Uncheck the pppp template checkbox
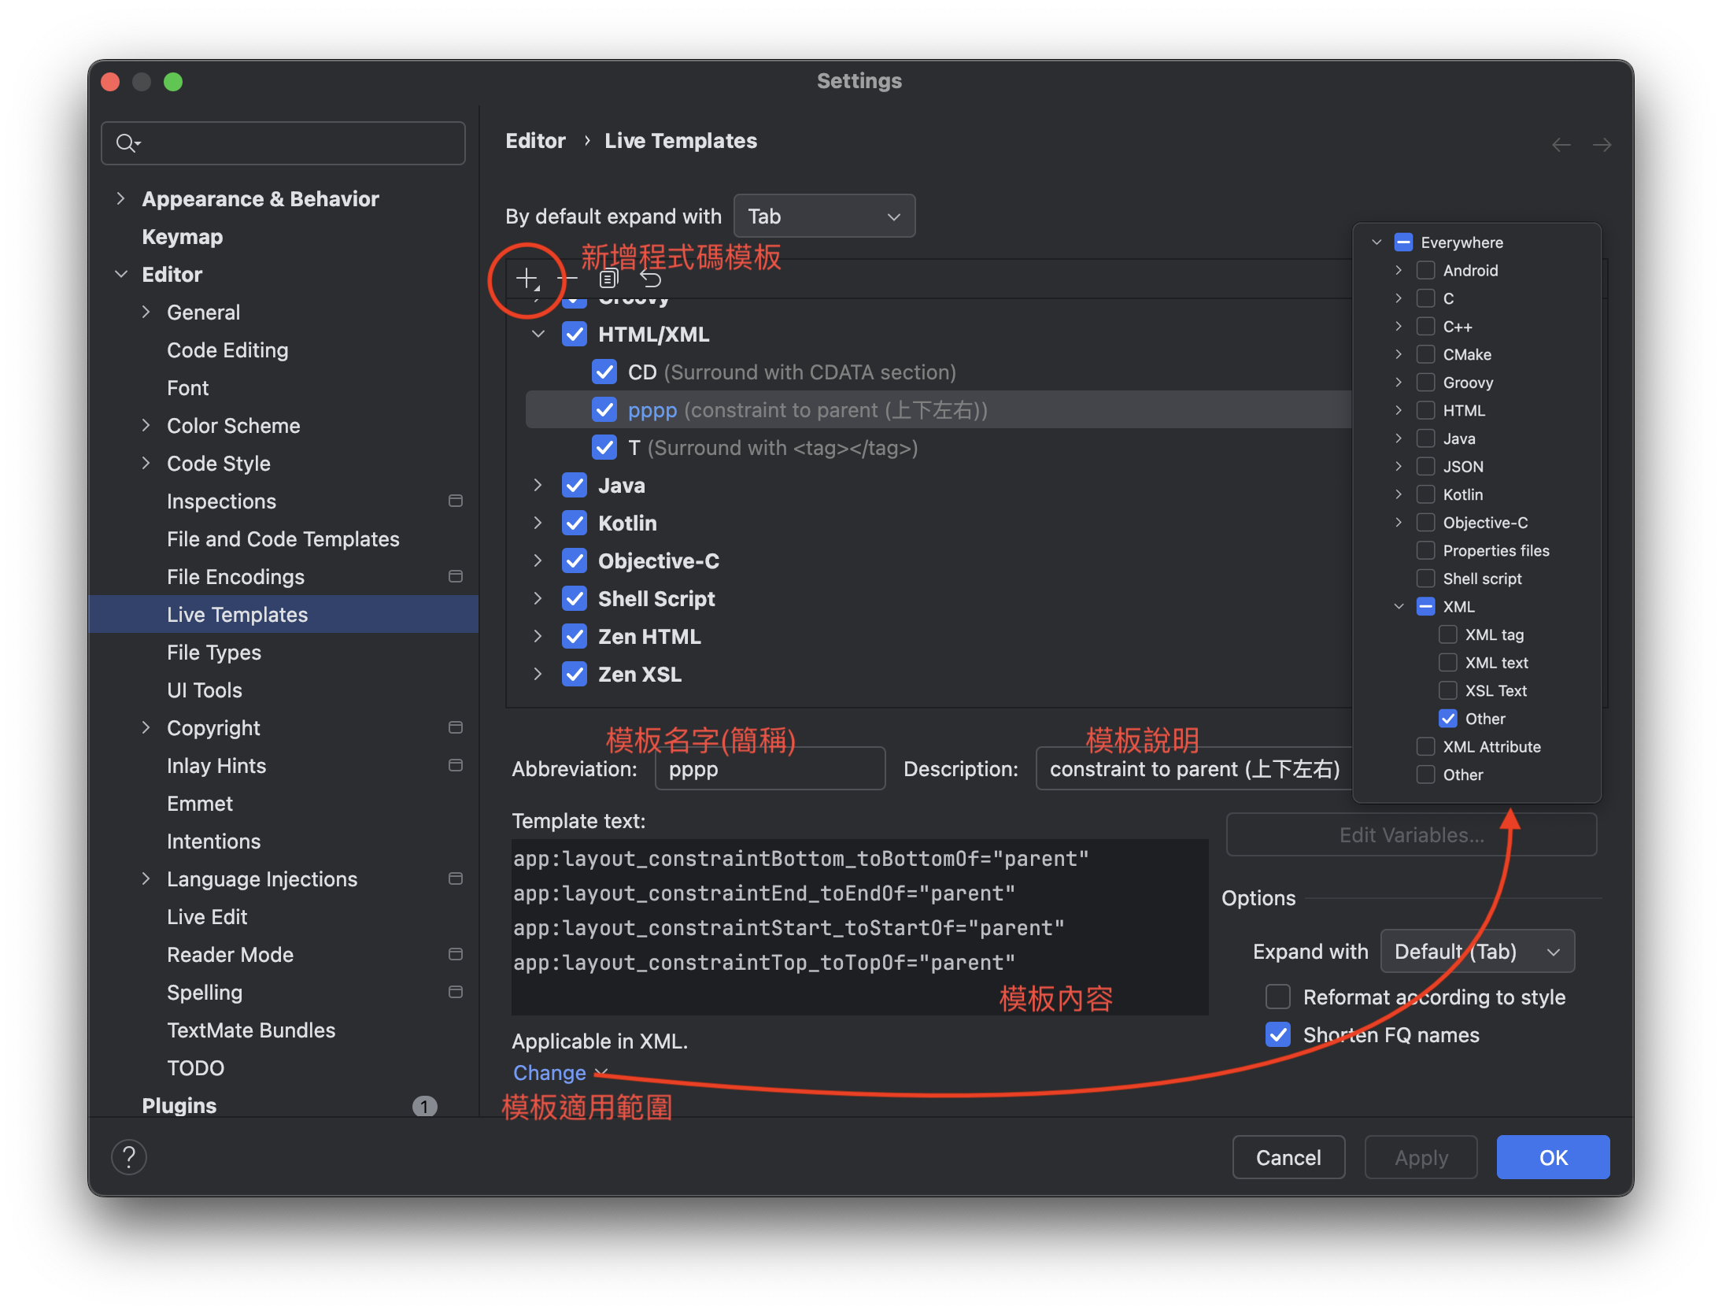The width and height of the screenshot is (1722, 1313). click(x=604, y=409)
